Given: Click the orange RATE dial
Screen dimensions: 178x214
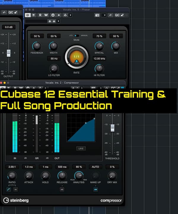Looking at the screenshot, I should [x=77, y=57].
